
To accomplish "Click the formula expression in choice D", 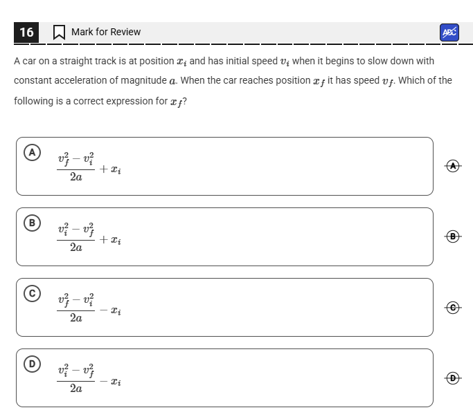I will pos(90,378).
